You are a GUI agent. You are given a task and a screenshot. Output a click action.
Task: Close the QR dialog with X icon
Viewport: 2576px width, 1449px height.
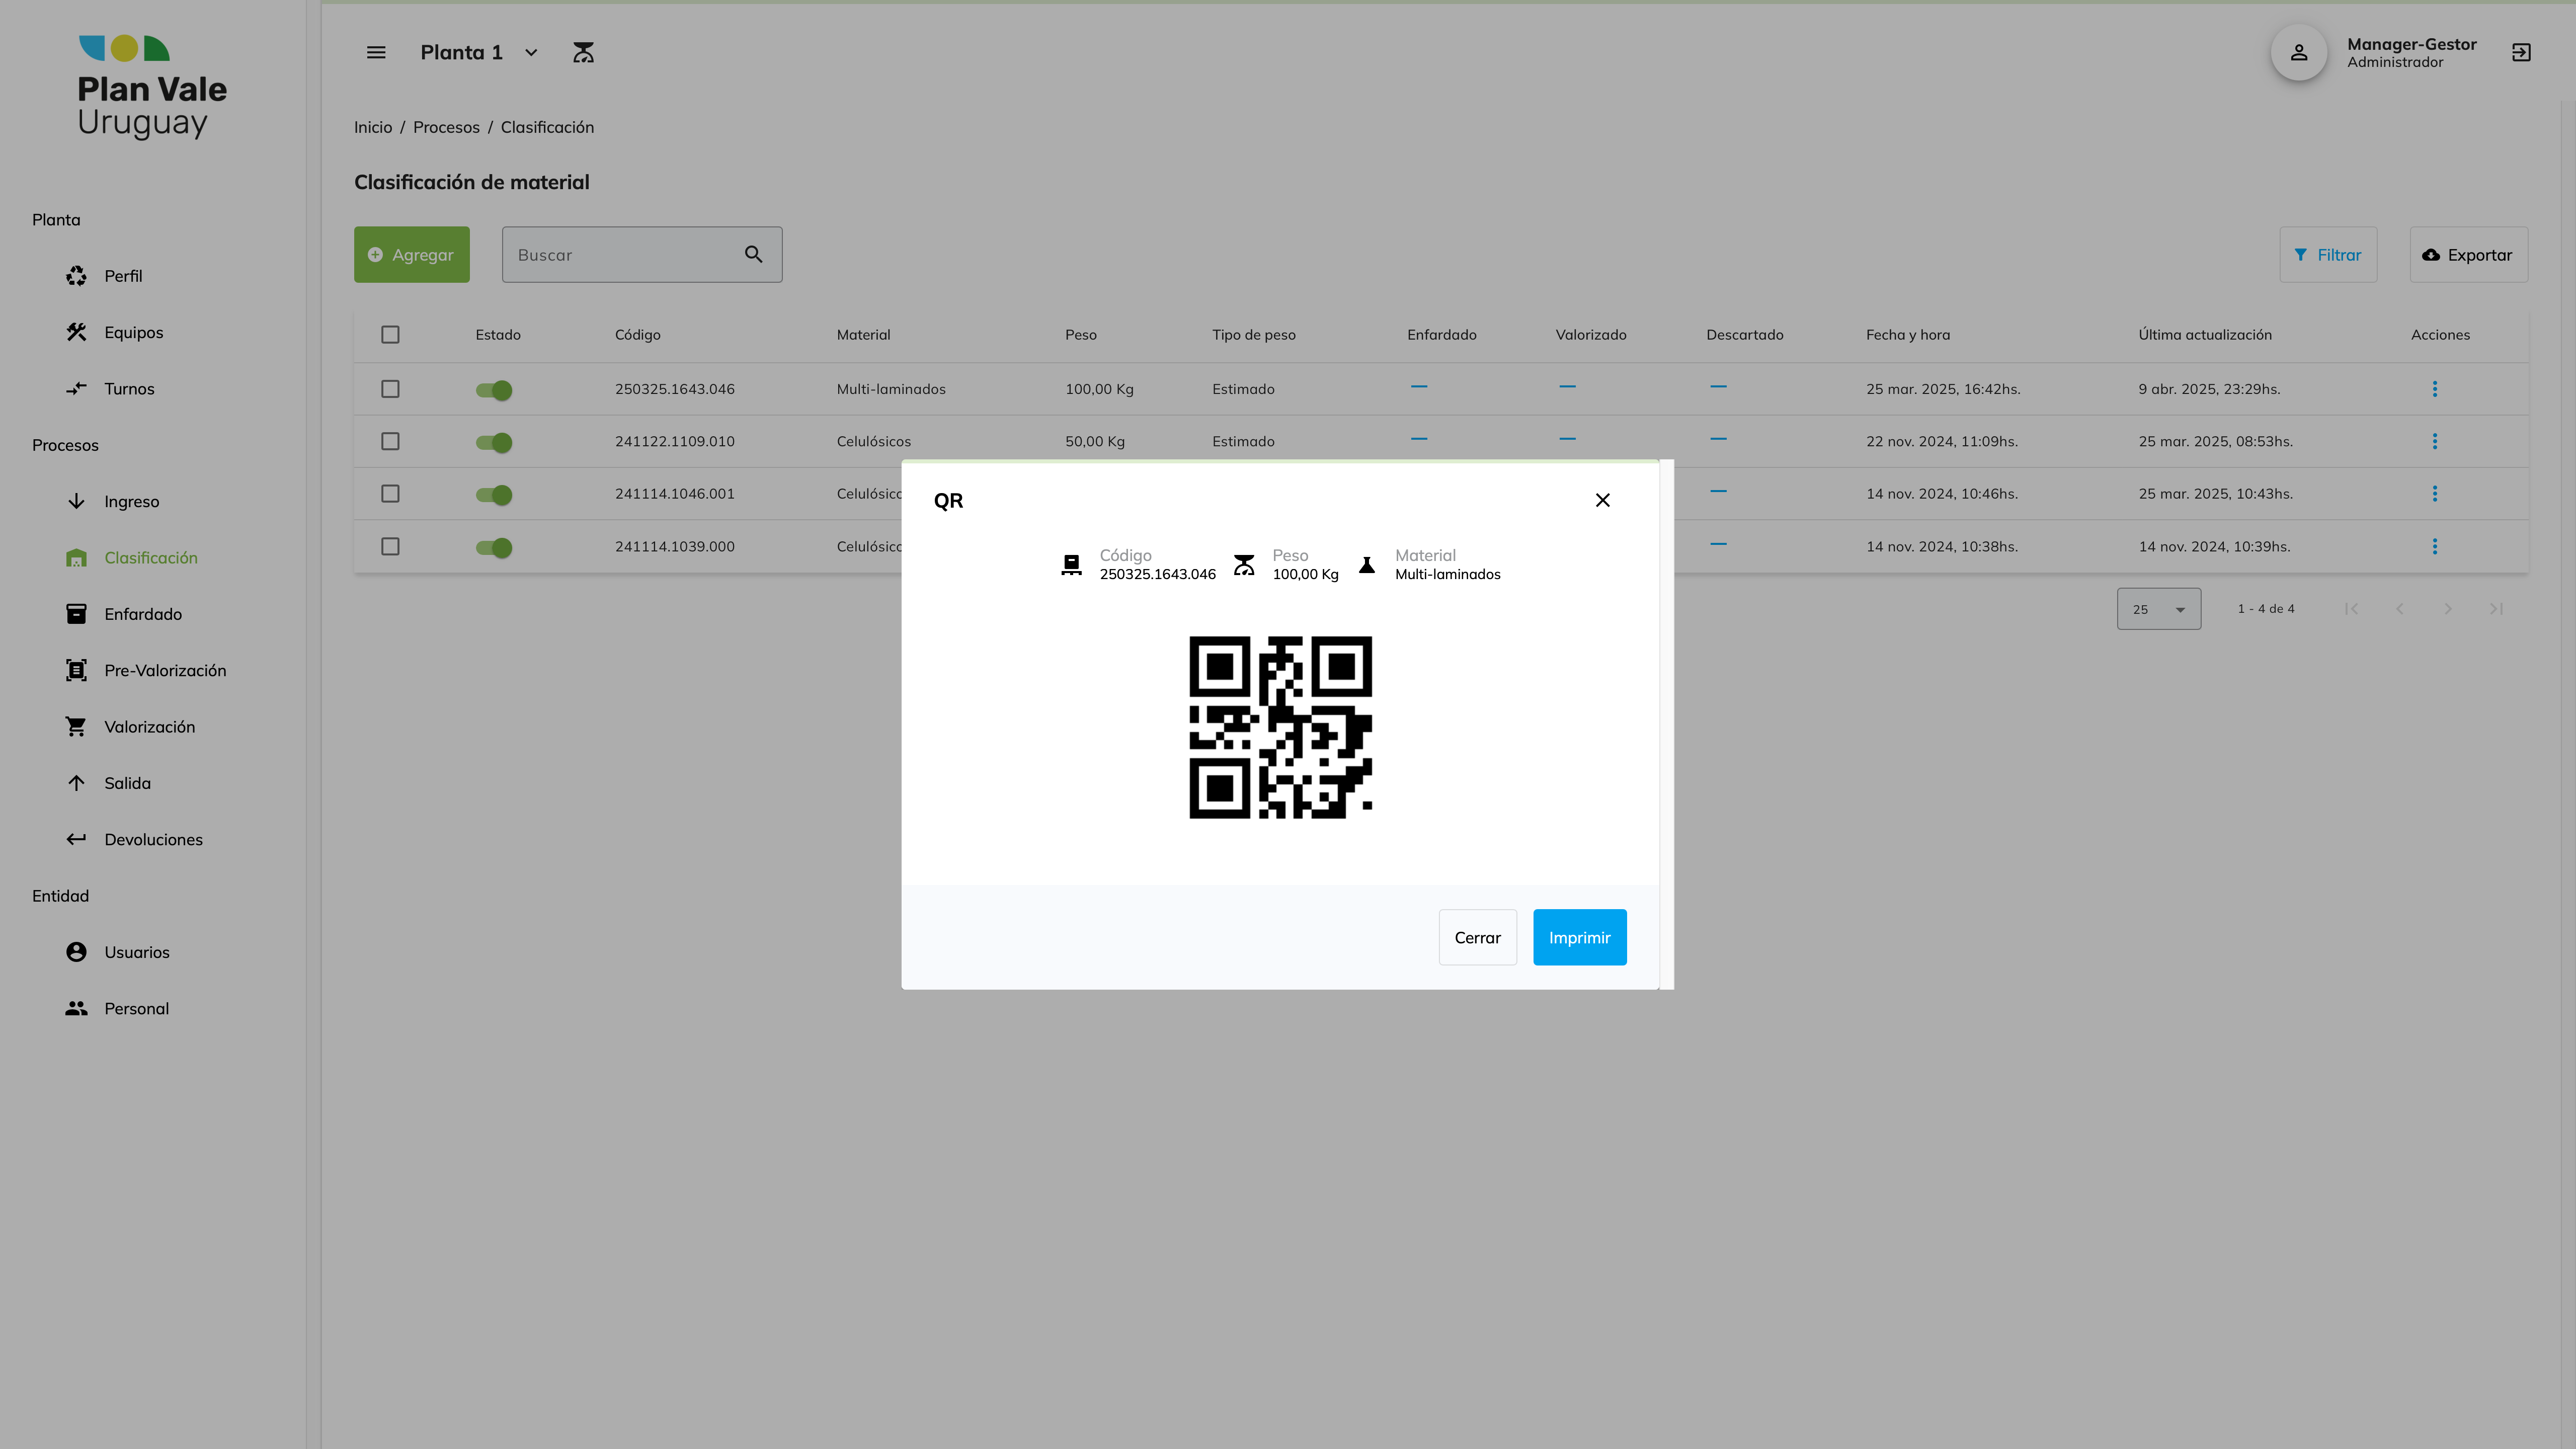1602,500
